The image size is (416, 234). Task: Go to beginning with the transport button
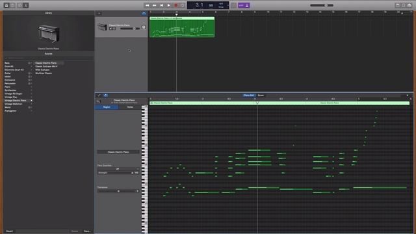coord(162,5)
